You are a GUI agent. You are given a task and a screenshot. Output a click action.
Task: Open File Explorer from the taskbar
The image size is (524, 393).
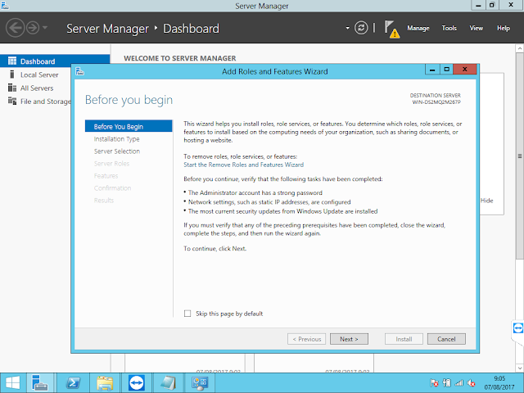[x=105, y=383]
